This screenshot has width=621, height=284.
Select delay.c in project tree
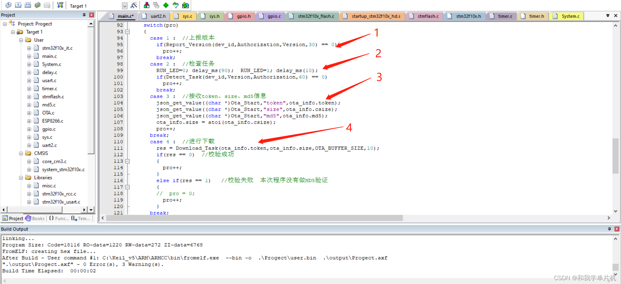coord(50,73)
